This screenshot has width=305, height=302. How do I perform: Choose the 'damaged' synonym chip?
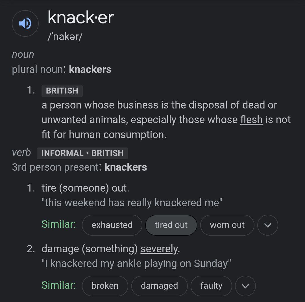[160, 286]
